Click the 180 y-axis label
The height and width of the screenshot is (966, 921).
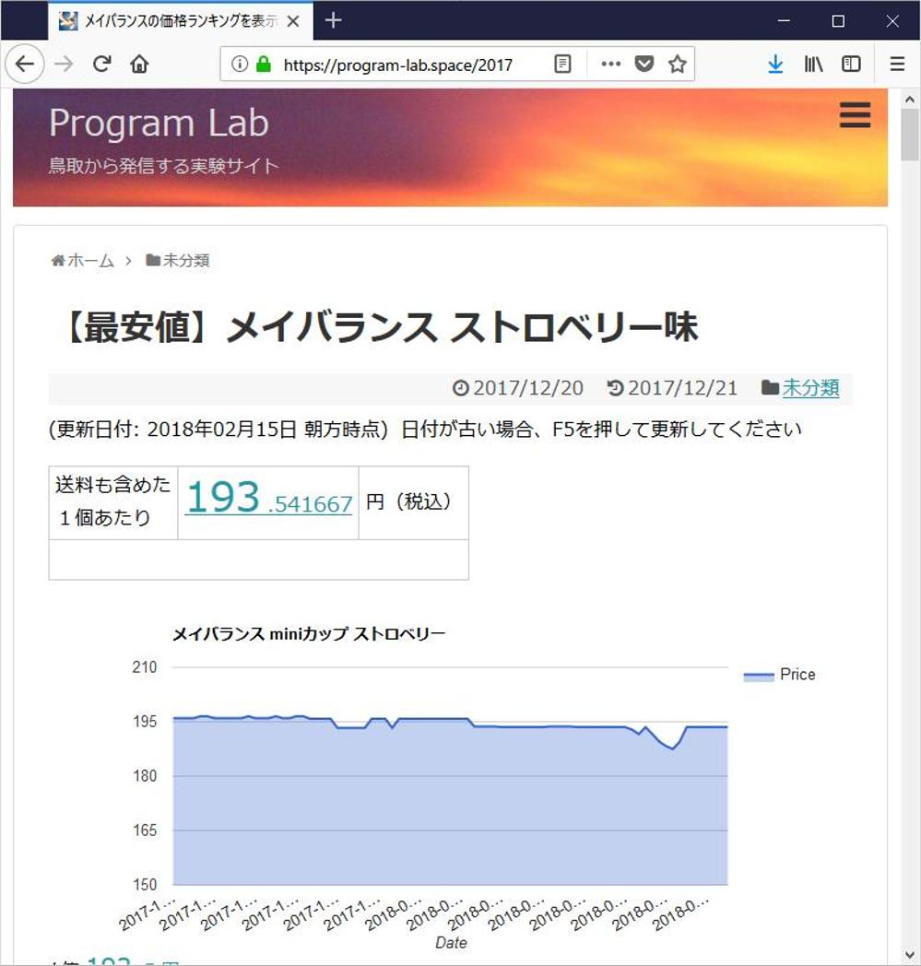coord(145,775)
